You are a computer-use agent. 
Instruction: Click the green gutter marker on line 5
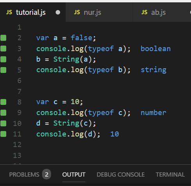(3, 70)
